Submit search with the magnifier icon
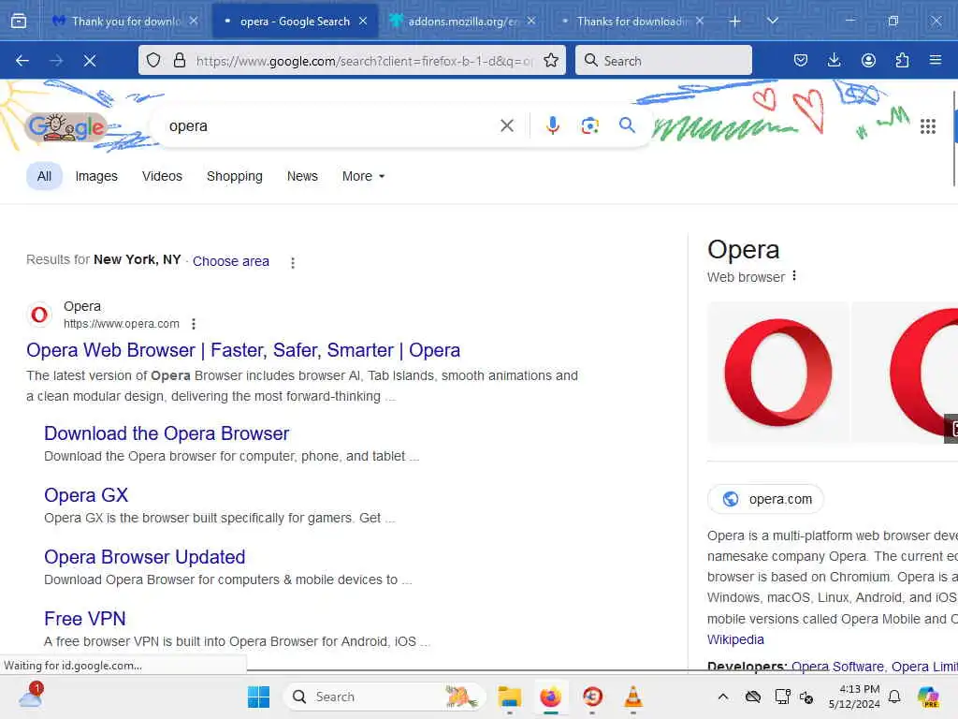 [627, 125]
